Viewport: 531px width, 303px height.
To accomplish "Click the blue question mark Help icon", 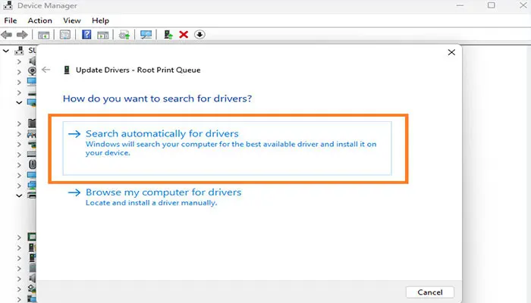I will point(86,35).
